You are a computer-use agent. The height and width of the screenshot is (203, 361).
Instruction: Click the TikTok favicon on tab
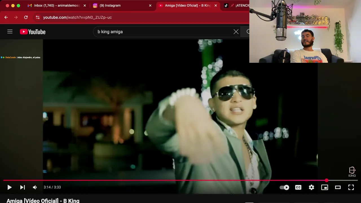pyautogui.click(x=226, y=5)
